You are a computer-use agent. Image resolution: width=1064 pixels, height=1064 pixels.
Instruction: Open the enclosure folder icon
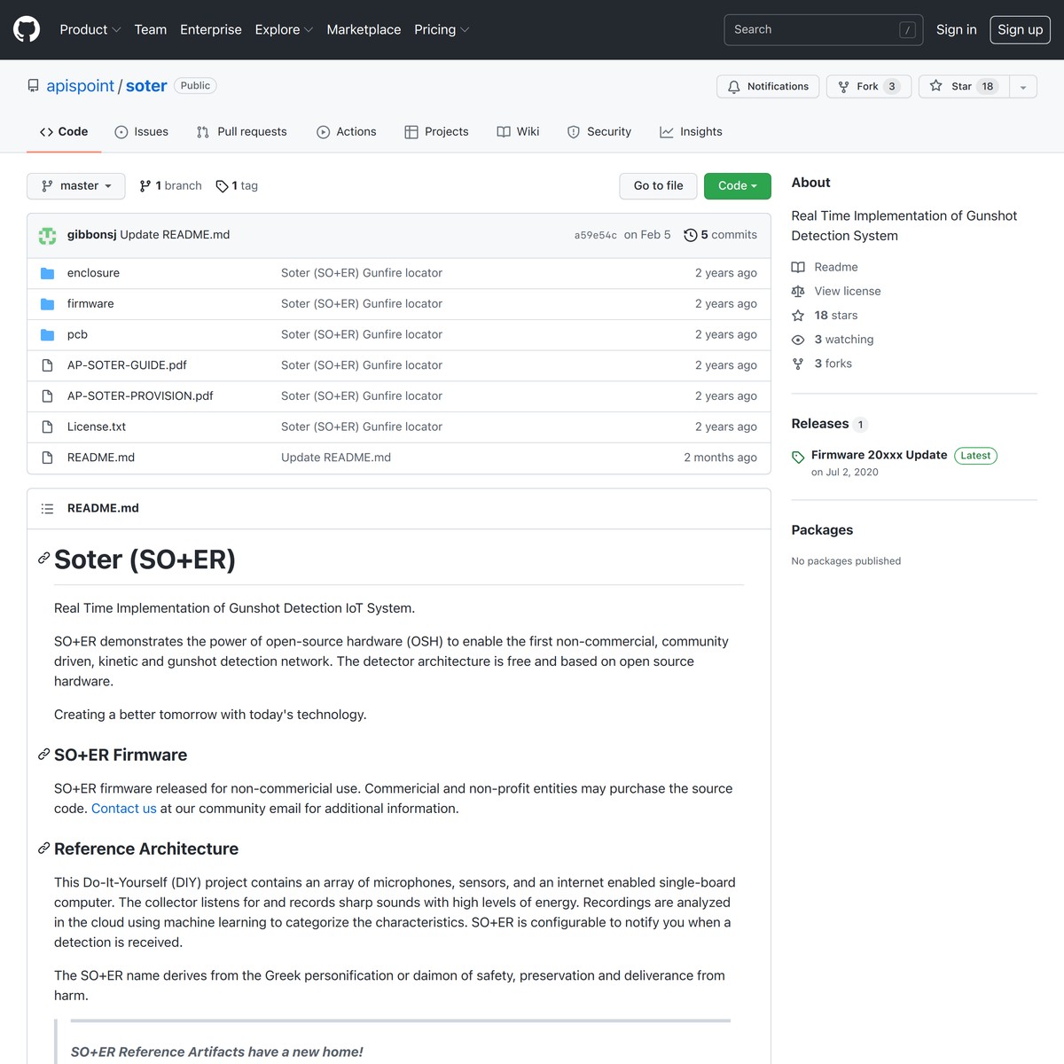tap(47, 272)
